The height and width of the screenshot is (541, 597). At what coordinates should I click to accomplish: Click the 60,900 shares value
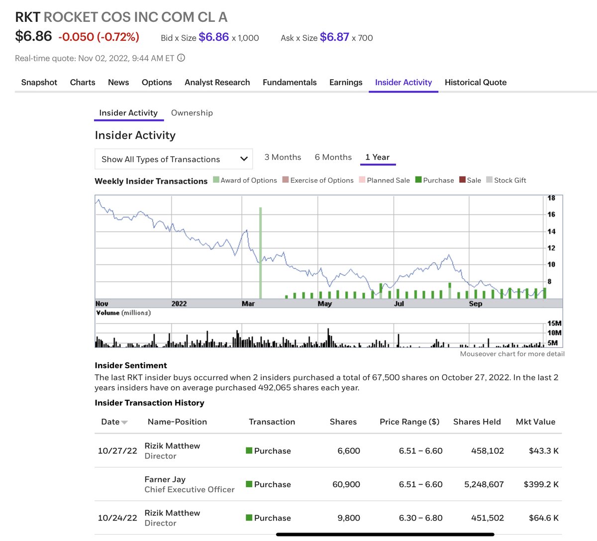point(346,484)
